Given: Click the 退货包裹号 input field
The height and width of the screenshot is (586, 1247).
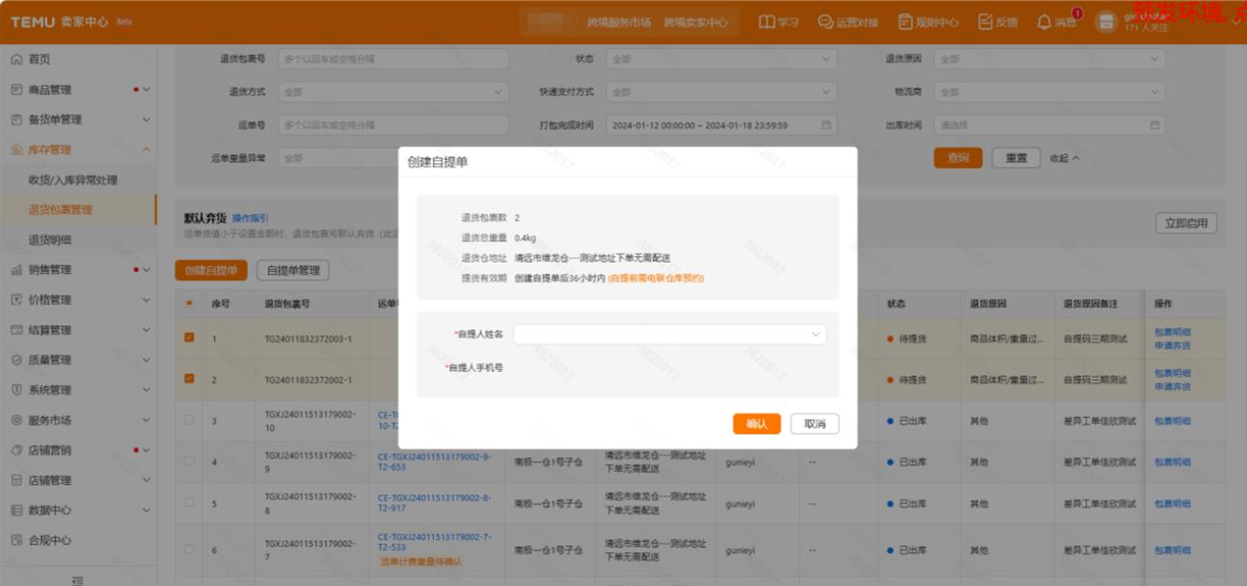Looking at the screenshot, I should click(393, 59).
